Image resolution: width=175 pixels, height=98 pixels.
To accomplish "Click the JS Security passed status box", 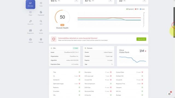I will click(x=111, y=95).
